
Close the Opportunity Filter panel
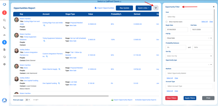pos(214,7)
